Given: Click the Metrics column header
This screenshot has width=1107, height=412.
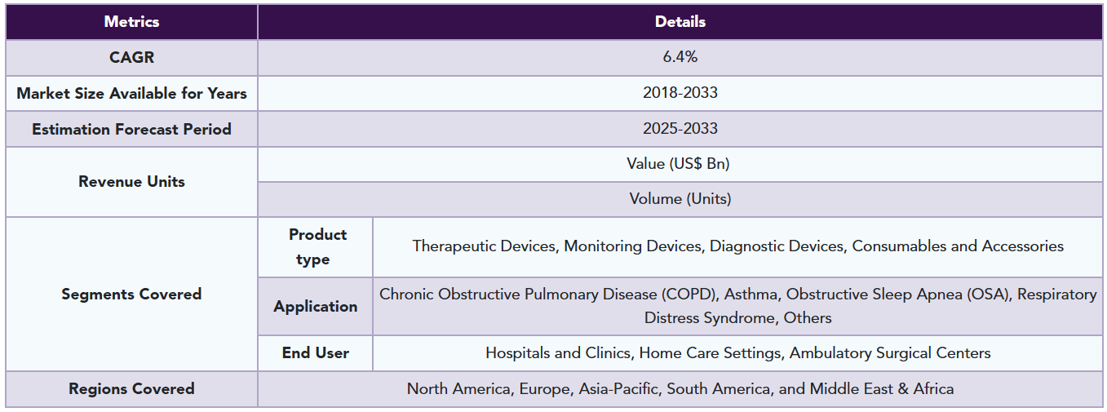Looking at the screenshot, I should click(x=131, y=22).
